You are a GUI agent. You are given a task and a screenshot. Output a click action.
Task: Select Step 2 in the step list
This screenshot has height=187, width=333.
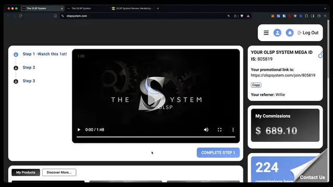click(x=29, y=68)
